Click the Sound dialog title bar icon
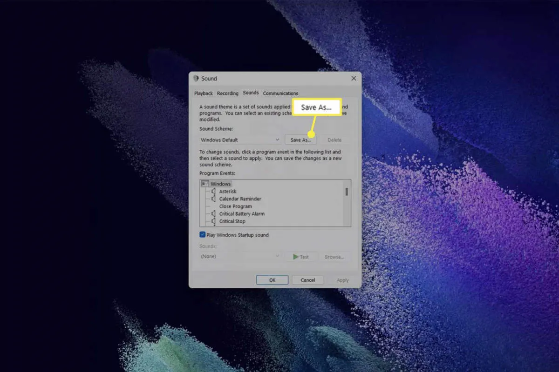This screenshot has width=559, height=372. pos(196,79)
